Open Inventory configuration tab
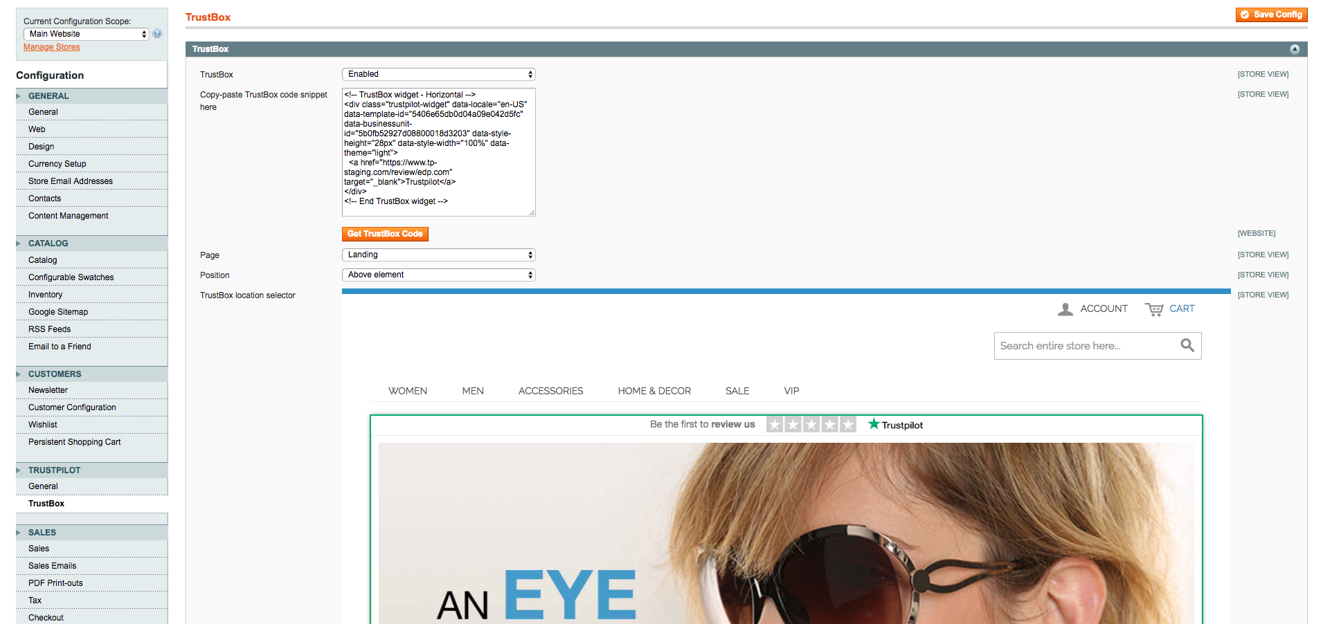The width and height of the screenshot is (1323, 624). [91, 295]
